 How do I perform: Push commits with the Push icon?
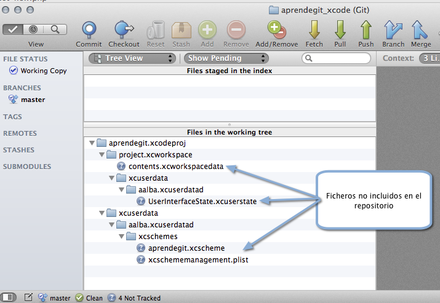pos(366,30)
